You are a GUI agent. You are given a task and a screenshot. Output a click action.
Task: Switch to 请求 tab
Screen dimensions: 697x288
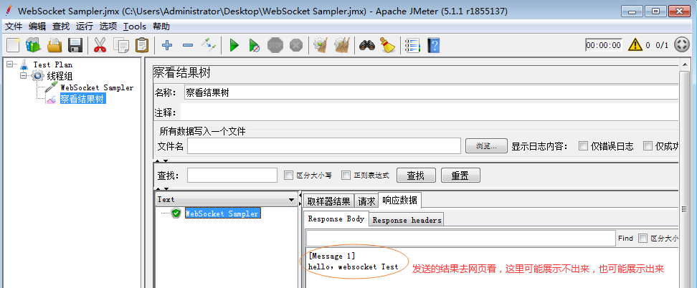(x=366, y=201)
